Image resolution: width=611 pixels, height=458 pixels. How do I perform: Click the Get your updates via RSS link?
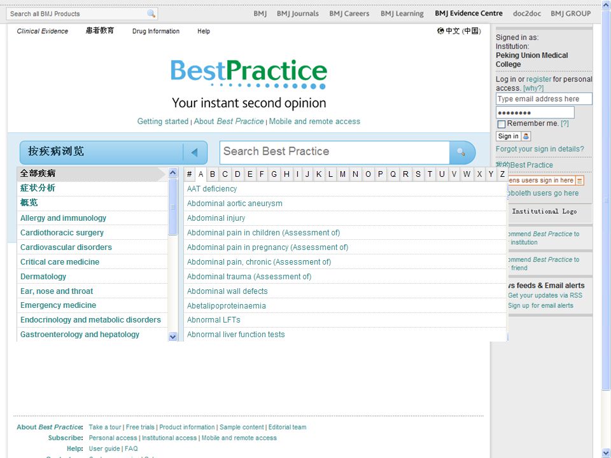coord(545,296)
